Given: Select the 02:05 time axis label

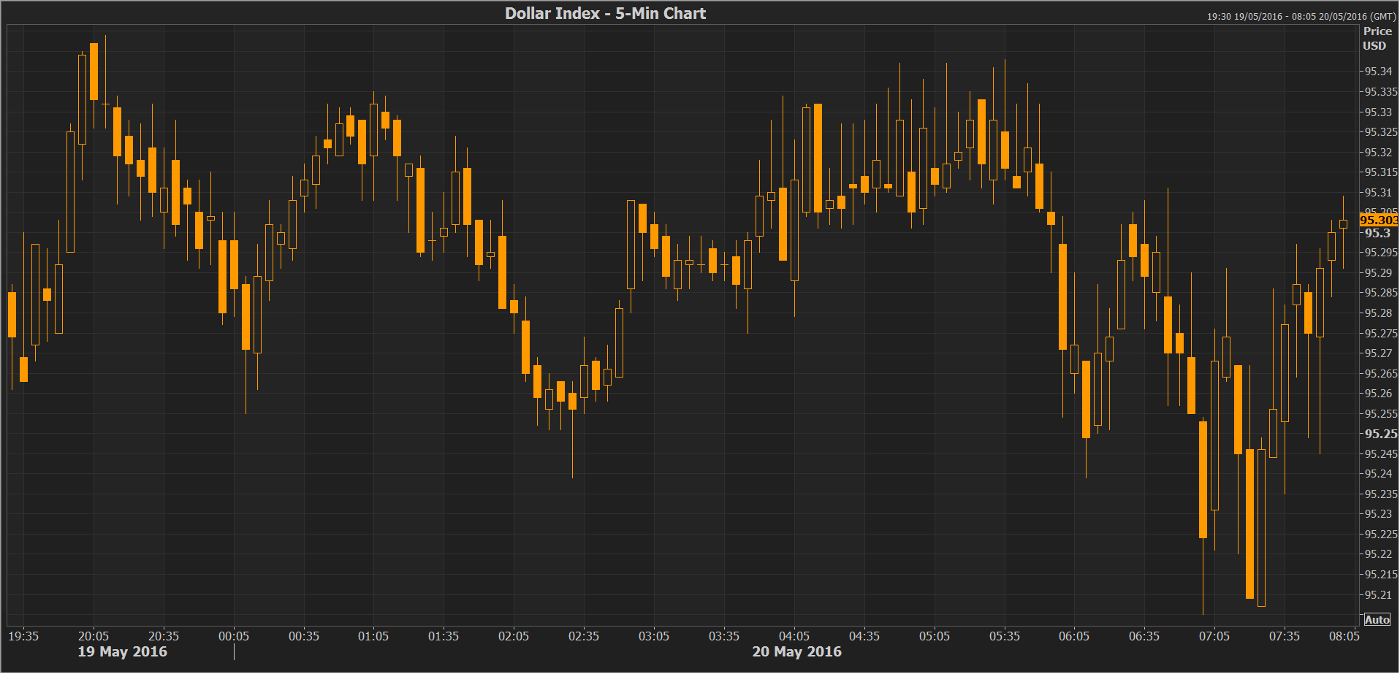Looking at the screenshot, I should 514,636.
